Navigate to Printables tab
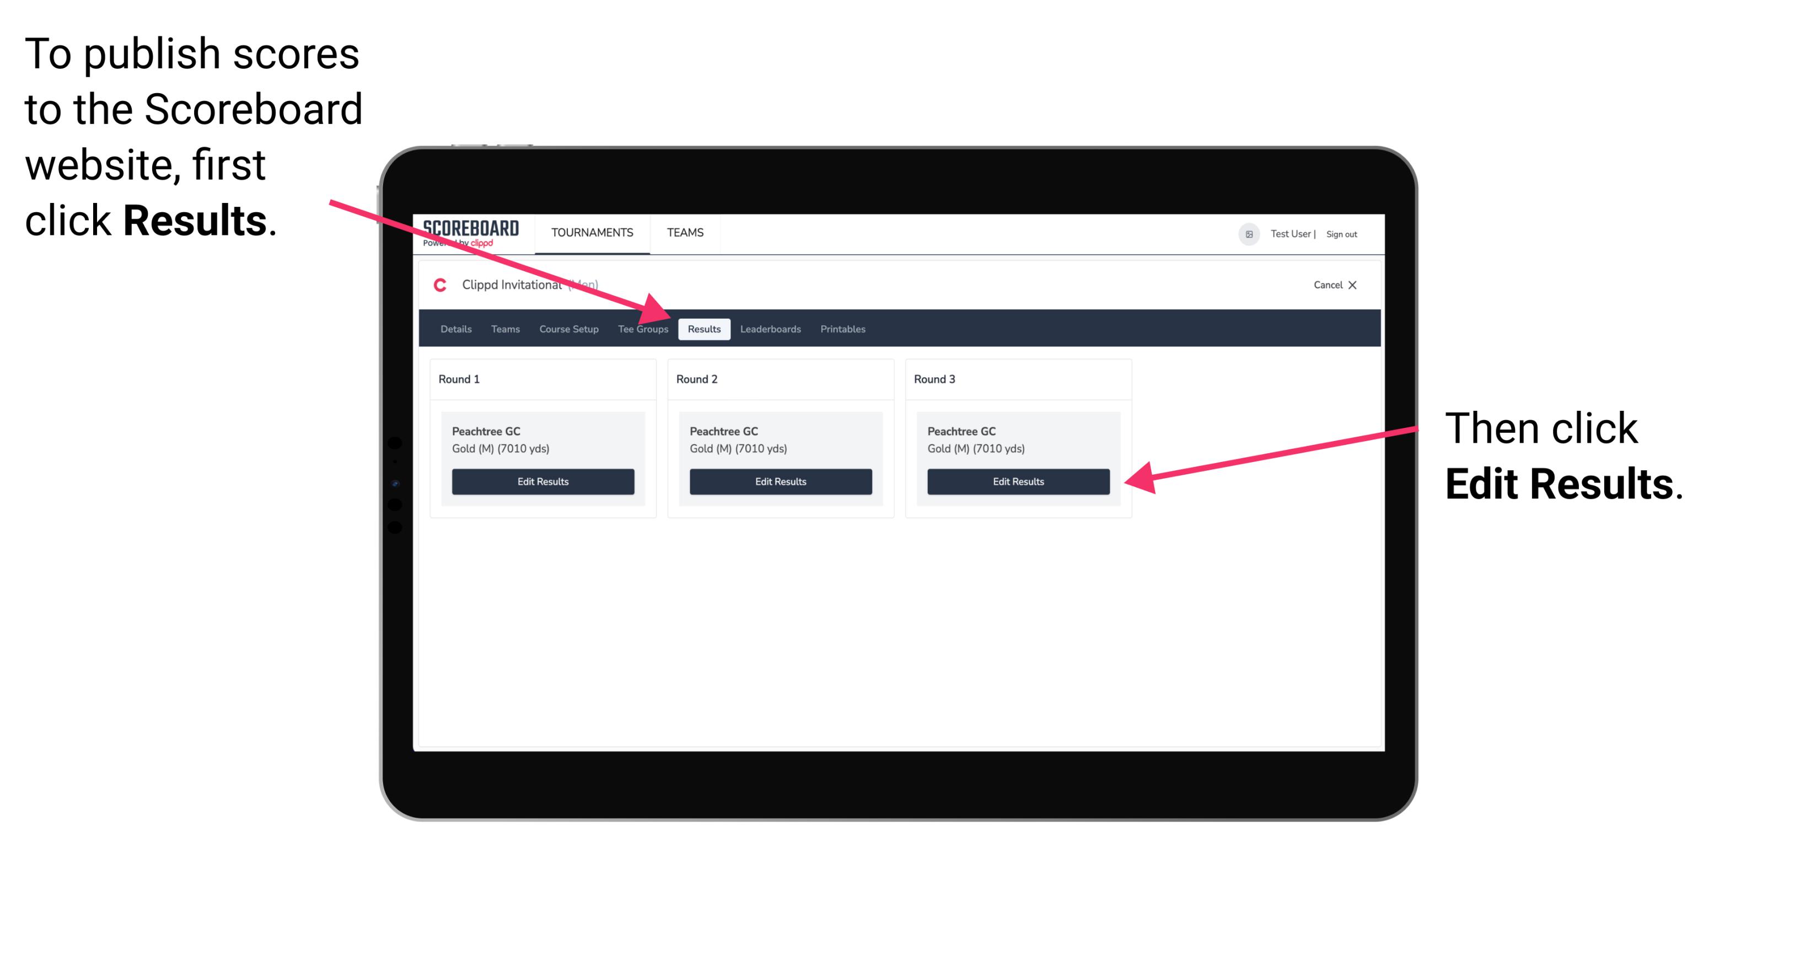This screenshot has width=1795, height=966. (x=843, y=330)
